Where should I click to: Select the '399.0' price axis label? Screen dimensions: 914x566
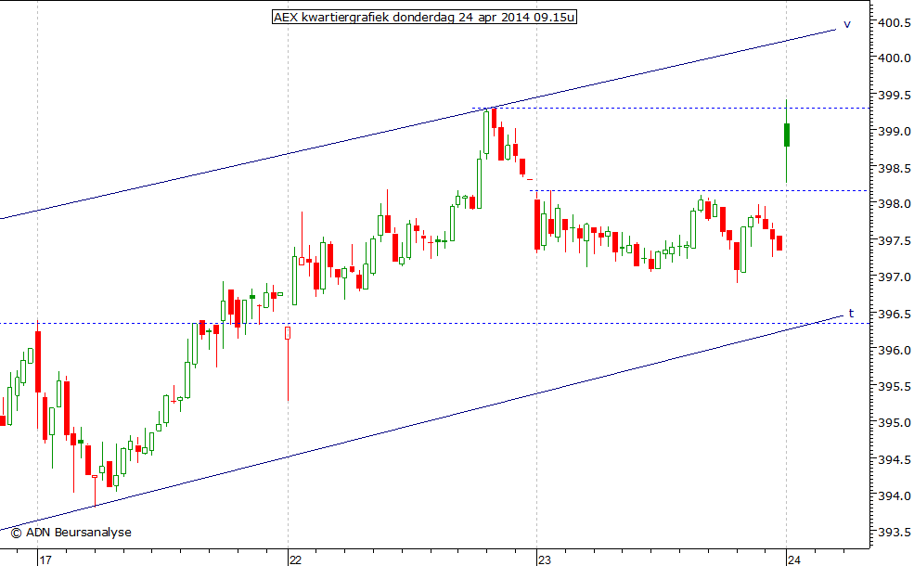[895, 132]
